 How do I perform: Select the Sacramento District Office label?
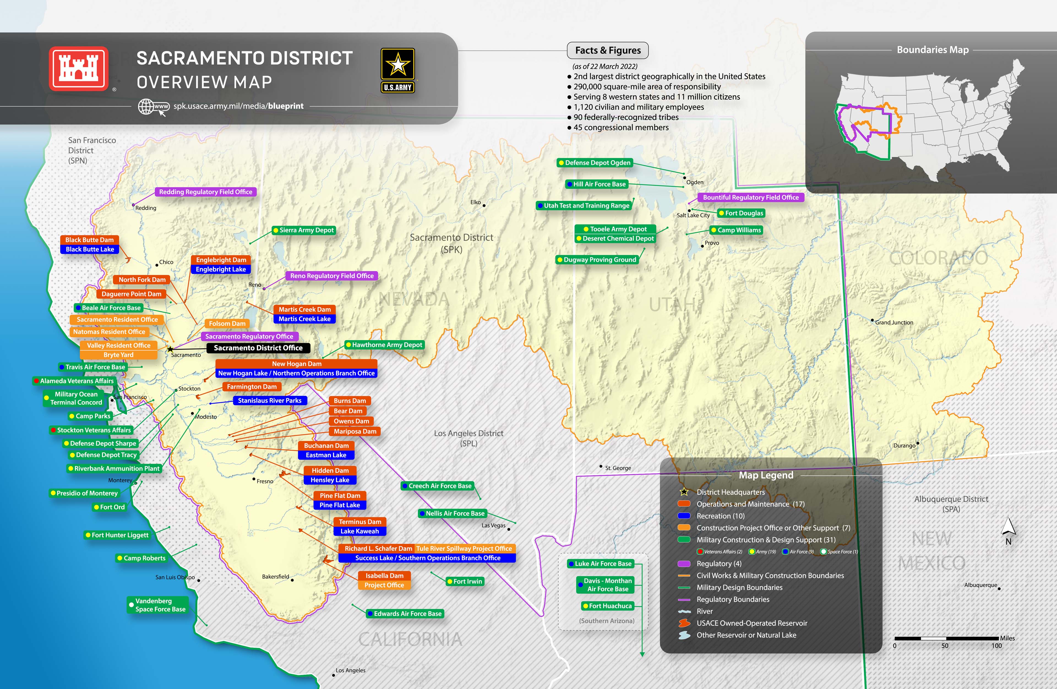coord(258,348)
